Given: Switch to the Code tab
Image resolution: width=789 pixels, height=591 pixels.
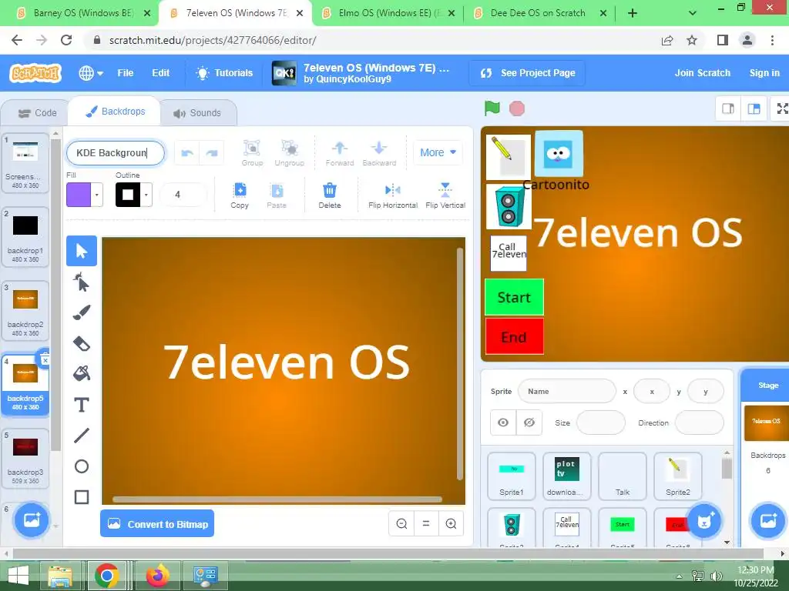Looking at the screenshot, I should (x=37, y=113).
